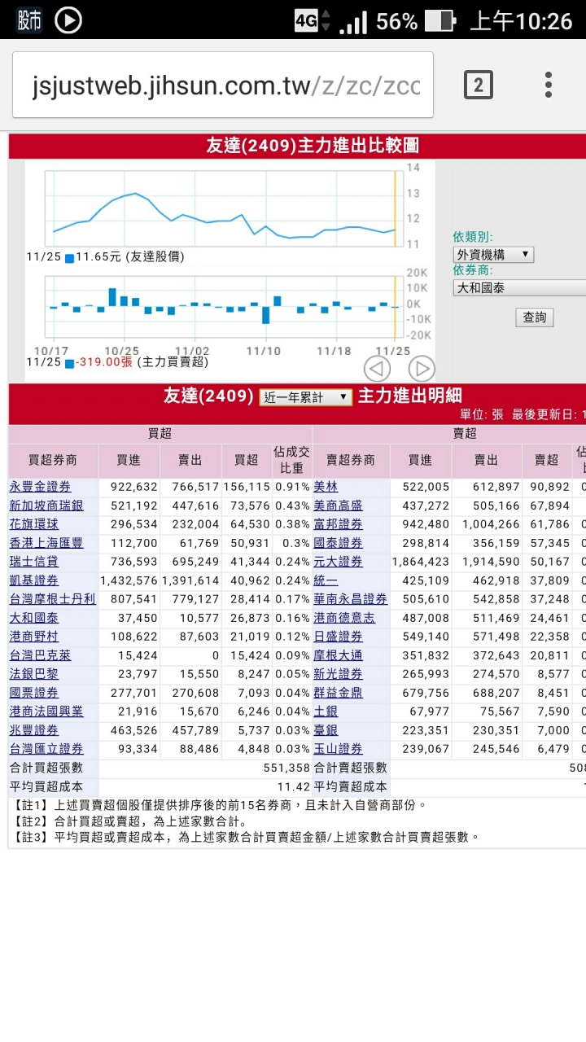The width and height of the screenshot is (586, 1042).
Task: Select the -319.00張 legend value
Action: tap(104, 361)
